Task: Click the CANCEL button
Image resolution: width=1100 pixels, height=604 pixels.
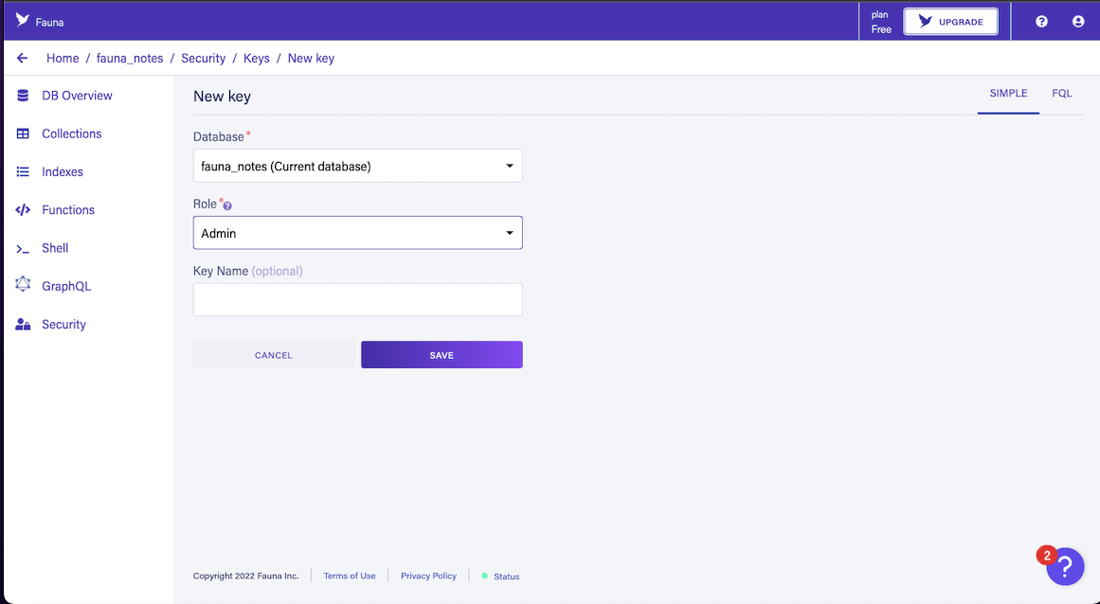Action: click(274, 355)
